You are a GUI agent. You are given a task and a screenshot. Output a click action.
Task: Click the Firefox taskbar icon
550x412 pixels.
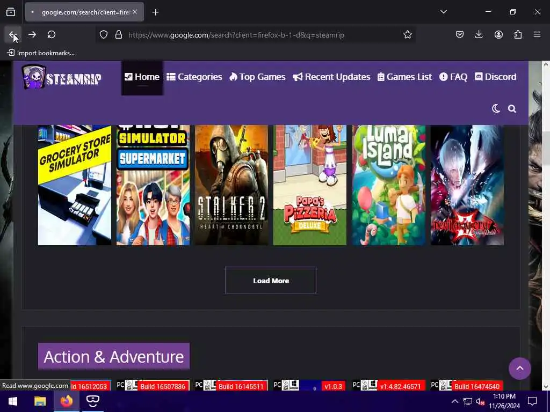66,401
